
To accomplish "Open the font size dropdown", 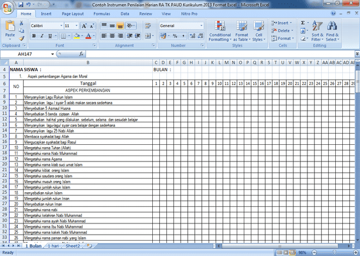I will [x=77, y=26].
